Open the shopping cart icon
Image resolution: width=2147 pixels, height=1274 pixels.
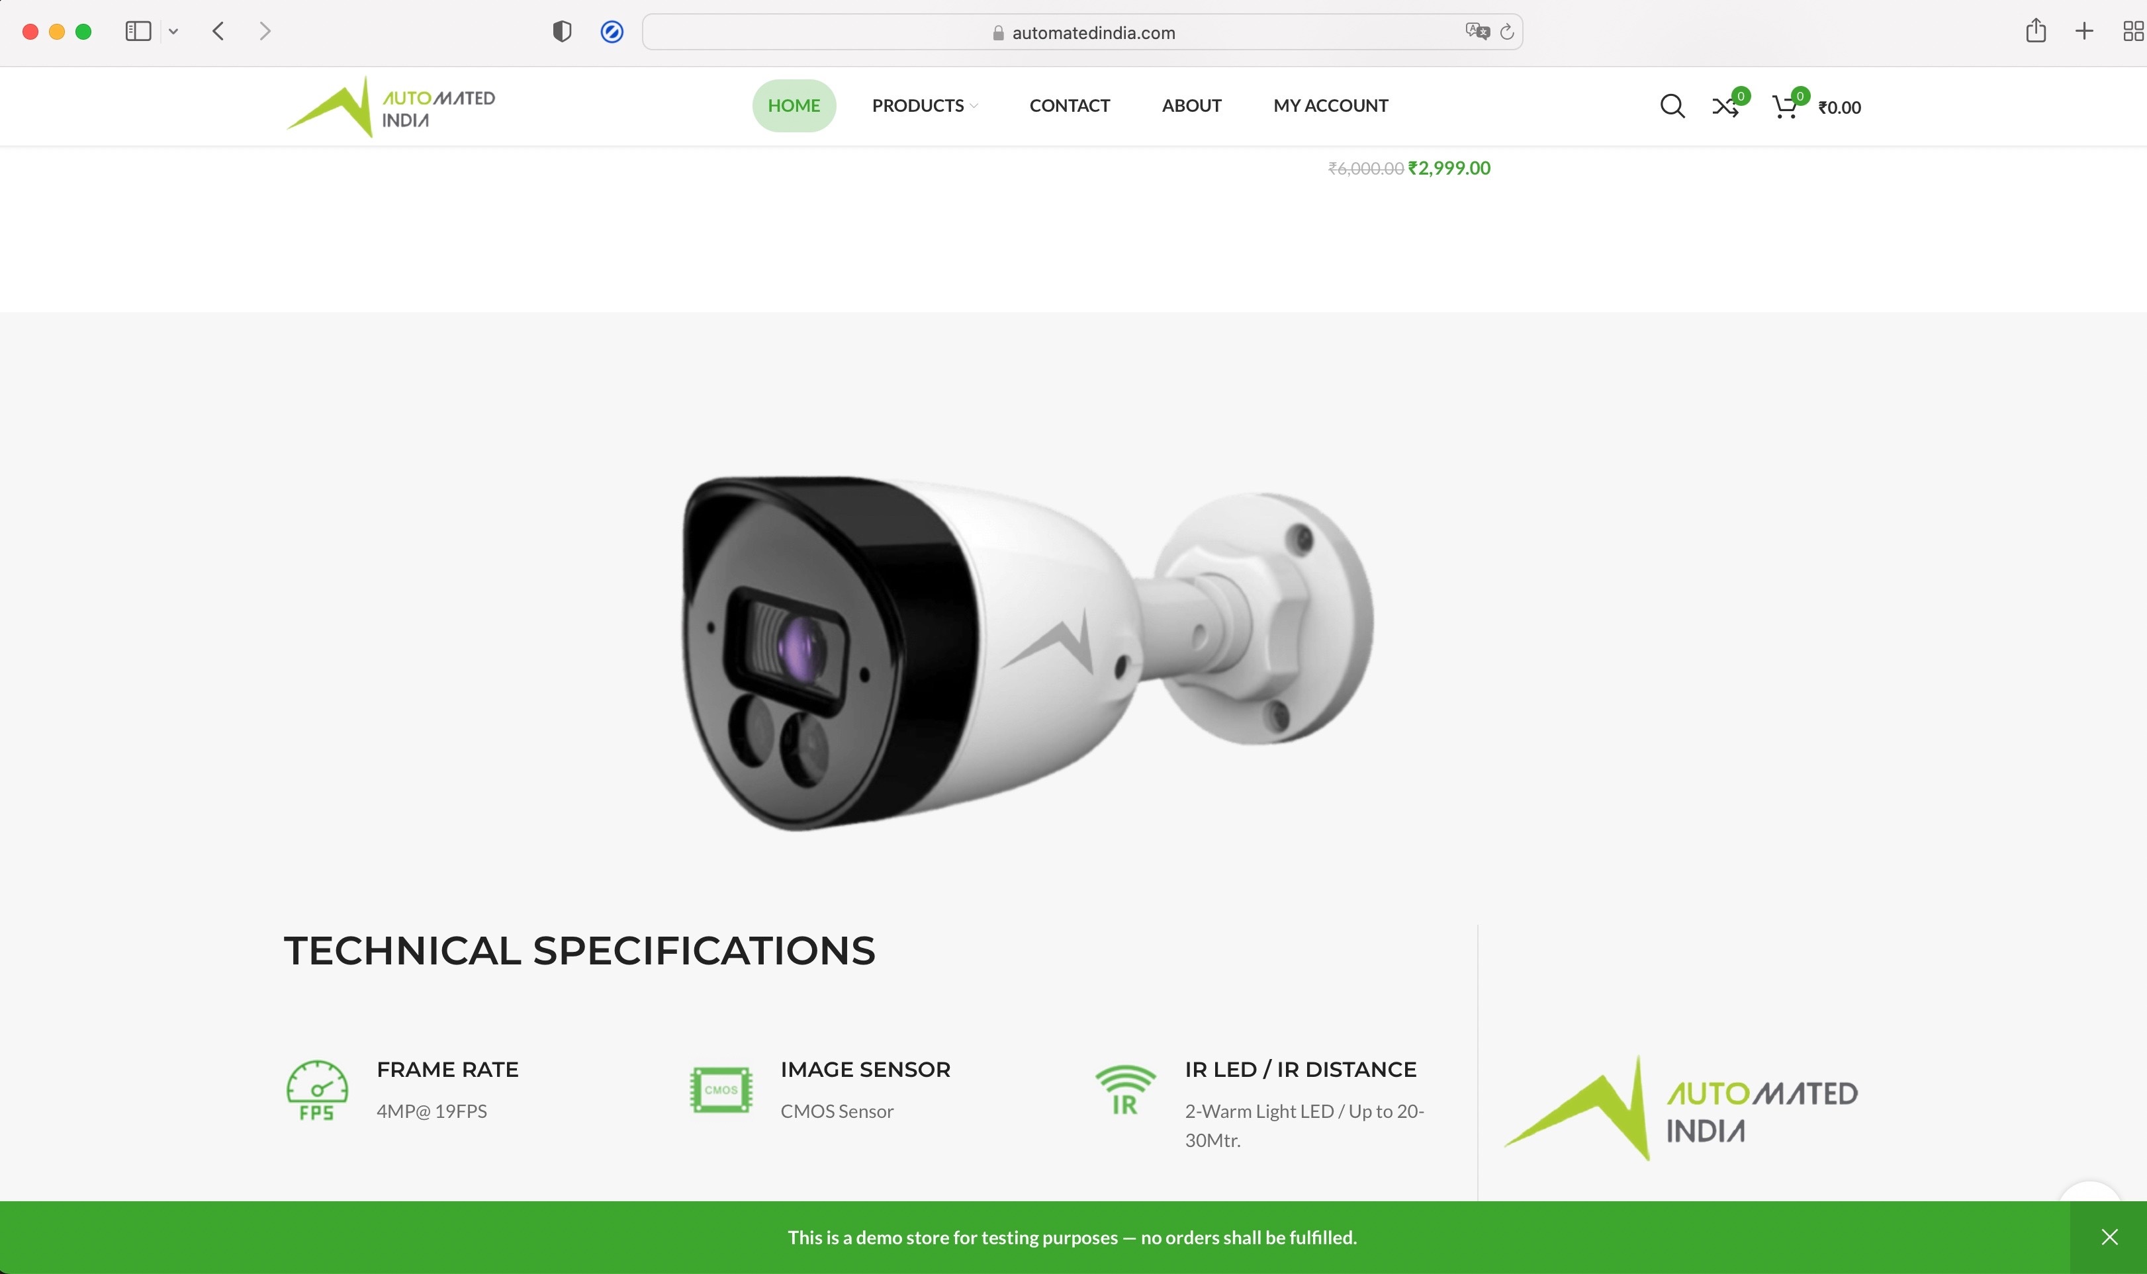1784,106
